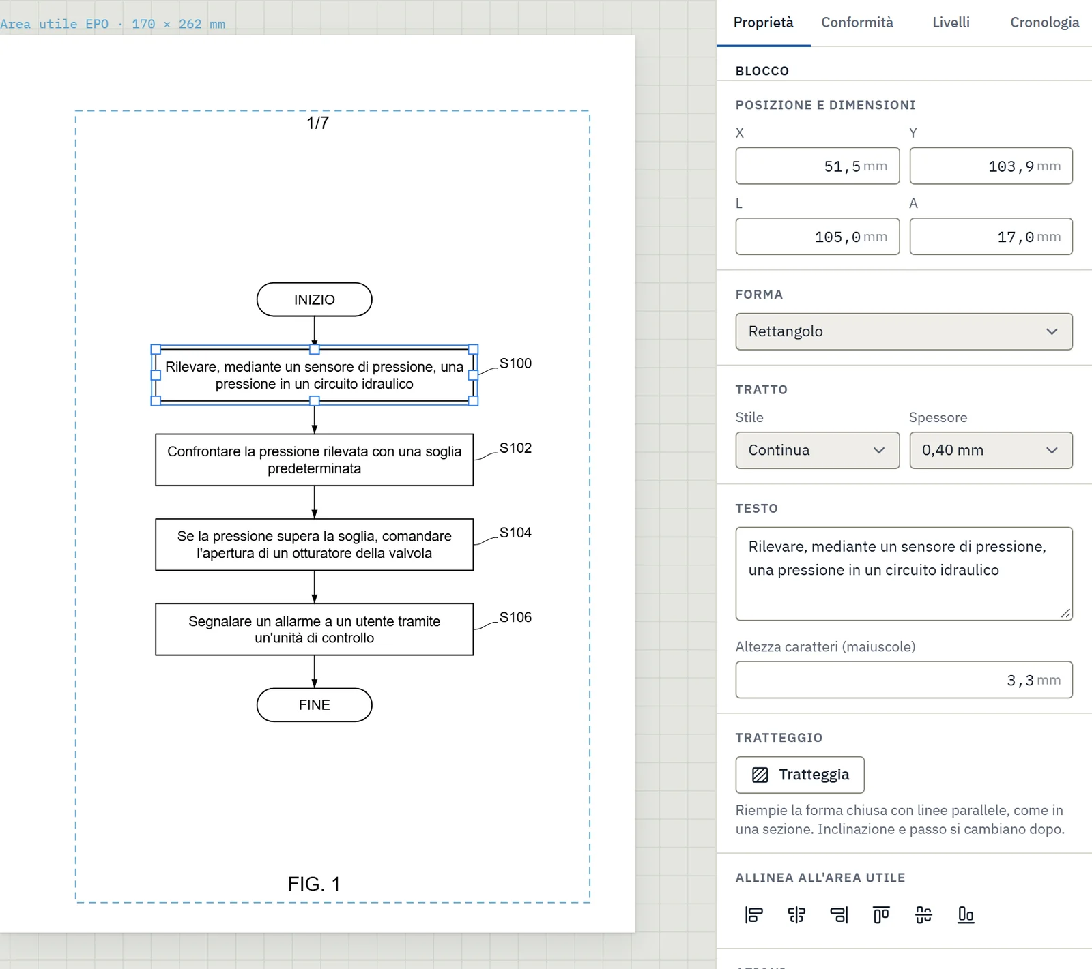Center block horizontally in usable area
The width and height of the screenshot is (1092, 969).
[796, 914]
